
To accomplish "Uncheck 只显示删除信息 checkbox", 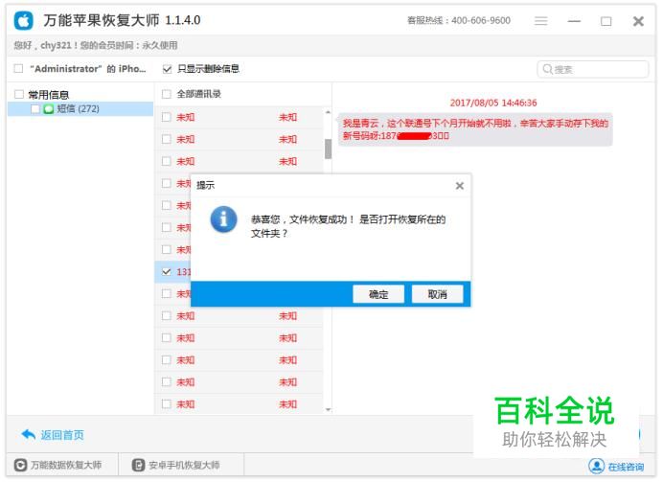I will (167, 69).
